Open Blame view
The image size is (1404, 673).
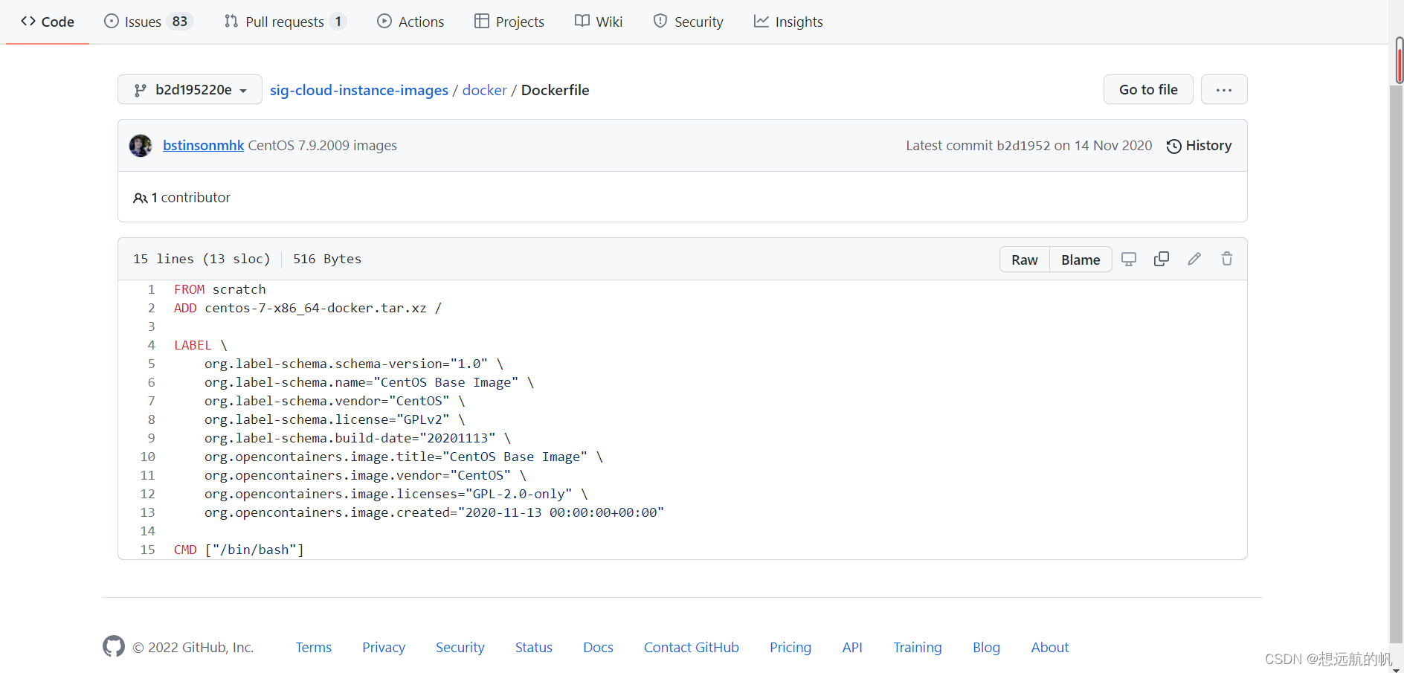coord(1081,260)
